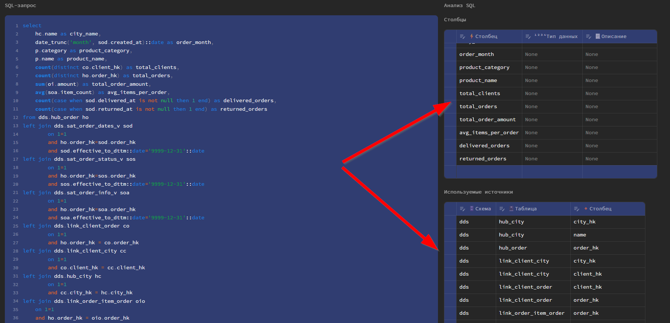This screenshot has width=670, height=323.
Task: Click the select keyword on SQL line 1
Action: tap(32, 26)
